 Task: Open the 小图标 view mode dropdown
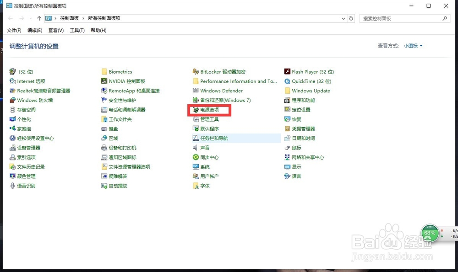pyautogui.click(x=412, y=46)
